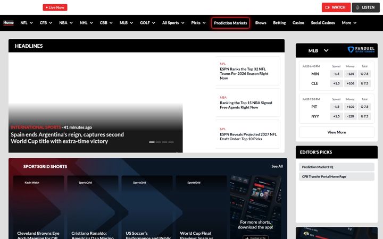383x239 pixels.
Task: Click the download the app promo card
Action: 255,207
